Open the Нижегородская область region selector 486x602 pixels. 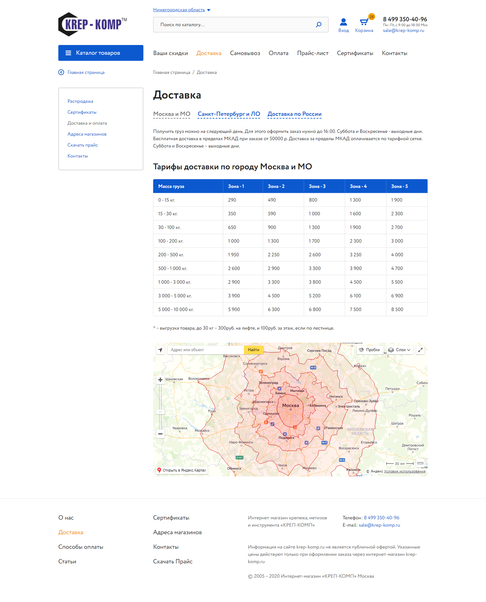click(182, 10)
